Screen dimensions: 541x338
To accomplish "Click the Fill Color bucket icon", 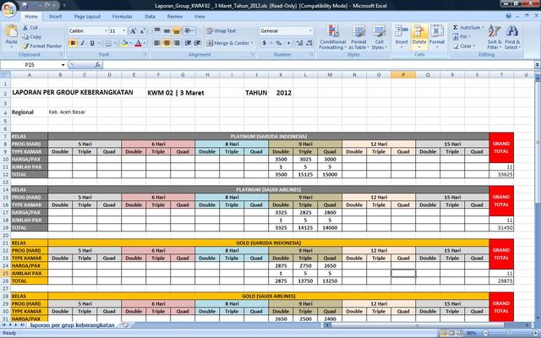I will (124, 43).
